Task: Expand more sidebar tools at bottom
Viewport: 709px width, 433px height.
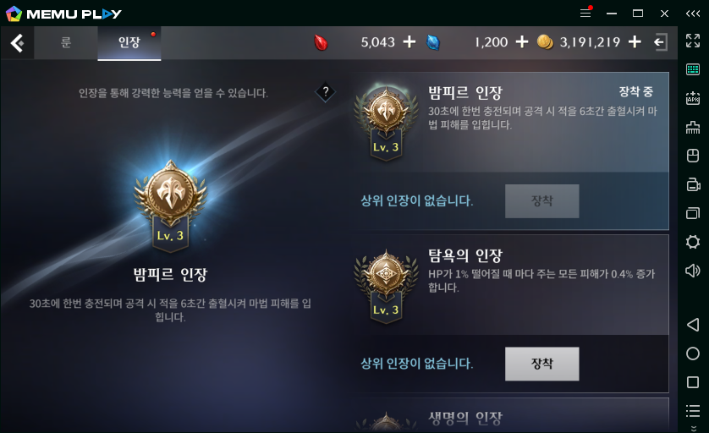Action: [693, 428]
